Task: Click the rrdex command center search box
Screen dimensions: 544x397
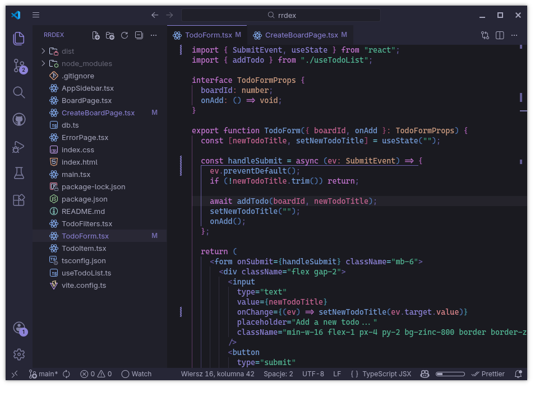Action: click(x=280, y=15)
